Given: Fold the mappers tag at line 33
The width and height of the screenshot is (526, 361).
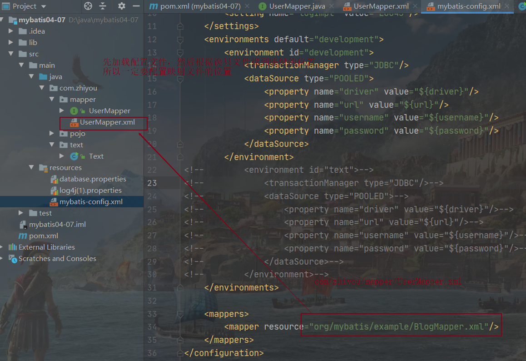Looking at the screenshot, I should click(180, 314).
